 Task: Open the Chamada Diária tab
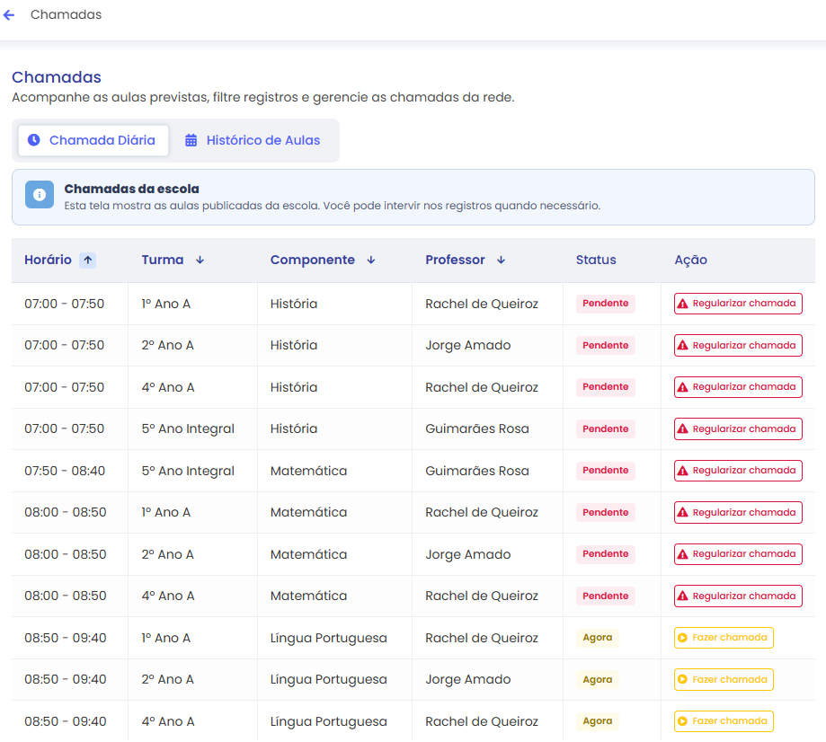click(x=93, y=140)
